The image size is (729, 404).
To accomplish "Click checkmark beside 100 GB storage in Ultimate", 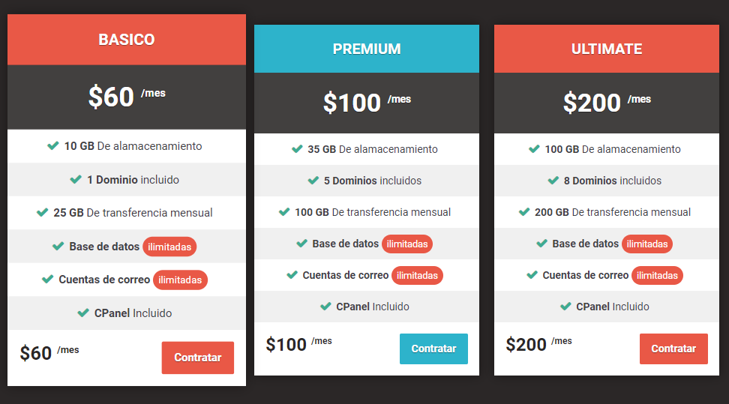I will tap(534, 149).
